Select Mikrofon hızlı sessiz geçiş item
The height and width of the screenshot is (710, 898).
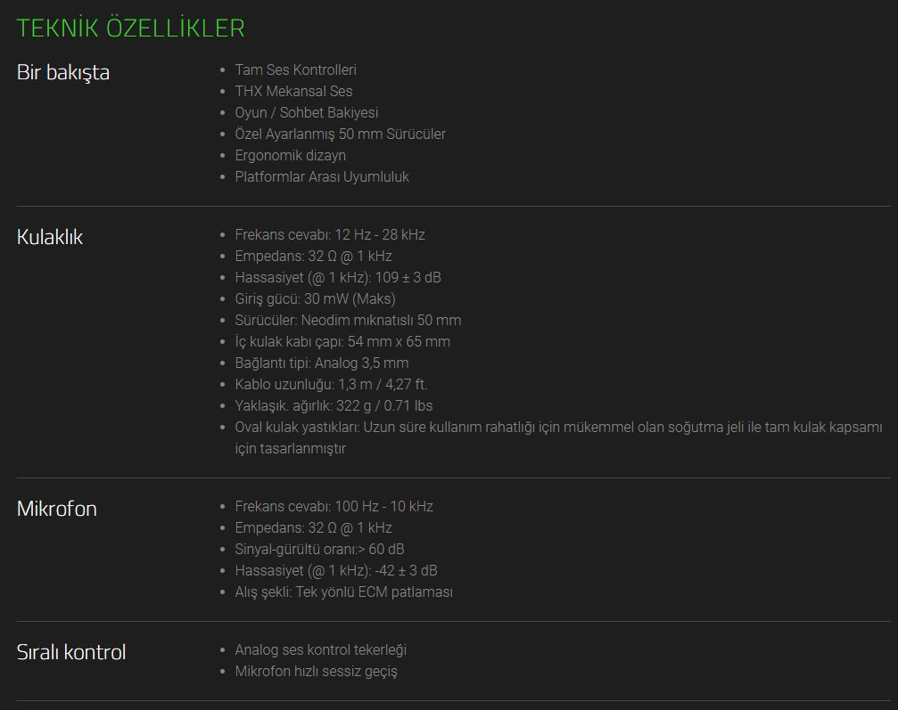point(317,671)
